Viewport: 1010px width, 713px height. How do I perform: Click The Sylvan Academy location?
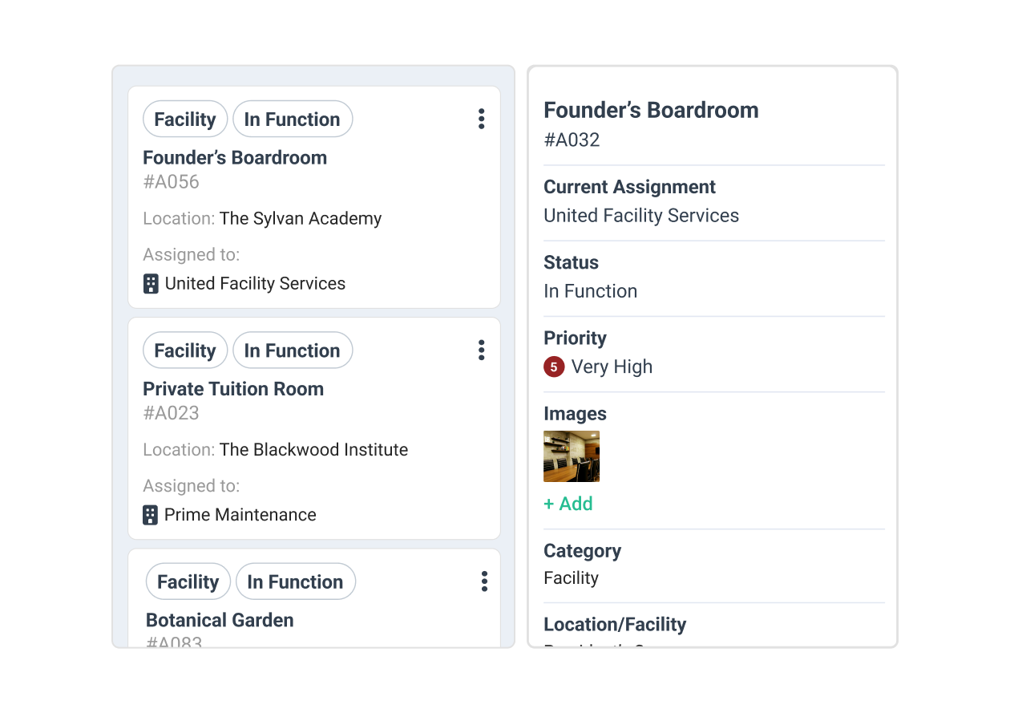pyautogui.click(x=301, y=219)
